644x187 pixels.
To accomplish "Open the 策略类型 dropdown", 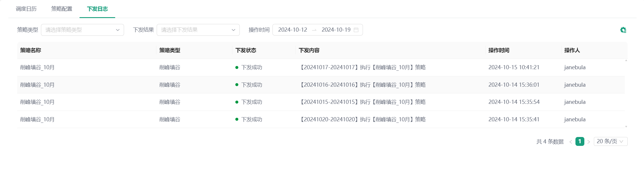I will pos(83,30).
